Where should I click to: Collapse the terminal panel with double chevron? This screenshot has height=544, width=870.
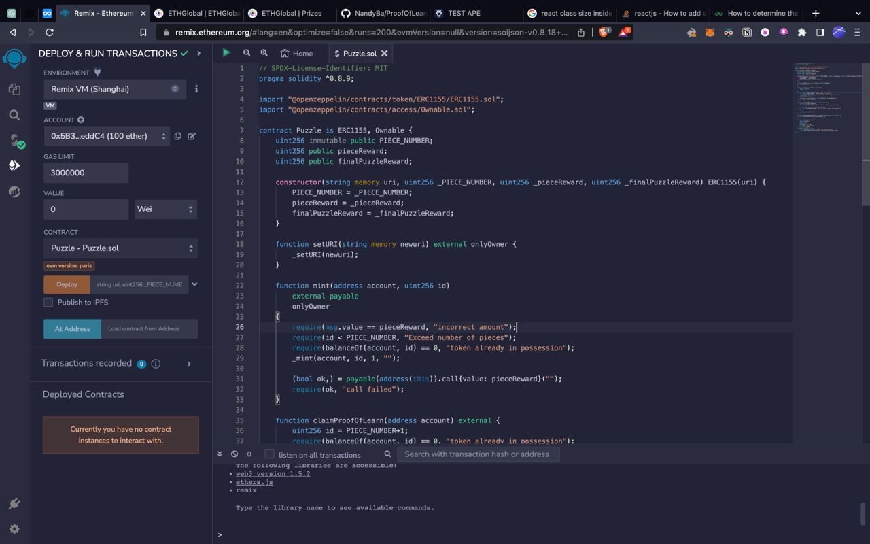tap(220, 454)
